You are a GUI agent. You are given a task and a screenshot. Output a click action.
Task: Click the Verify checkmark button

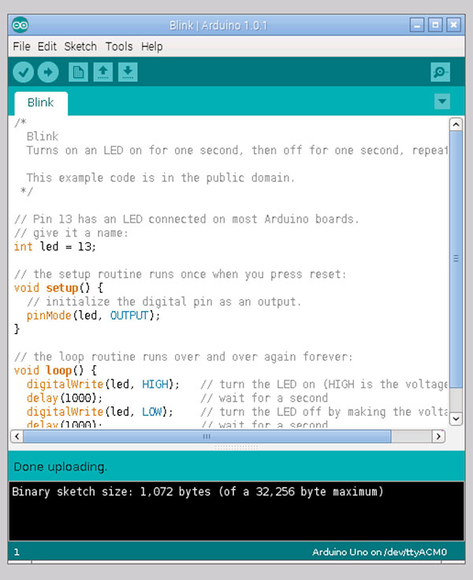[x=23, y=72]
